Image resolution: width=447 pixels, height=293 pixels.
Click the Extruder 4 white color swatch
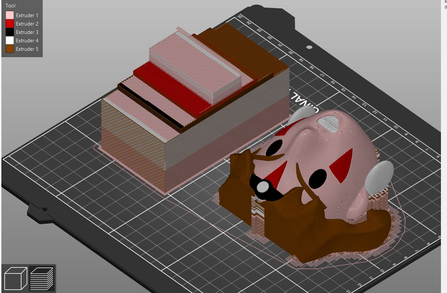(10, 40)
